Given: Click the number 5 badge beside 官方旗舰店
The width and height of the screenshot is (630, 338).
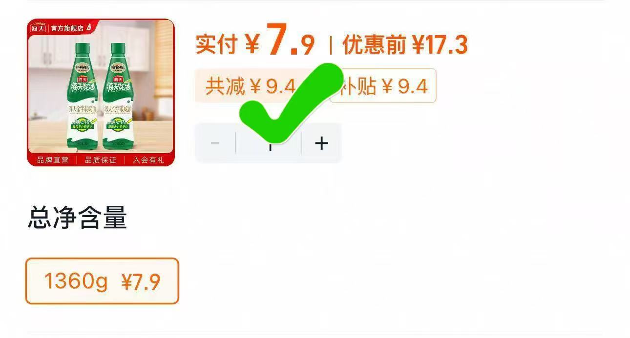Looking at the screenshot, I should tap(89, 27).
